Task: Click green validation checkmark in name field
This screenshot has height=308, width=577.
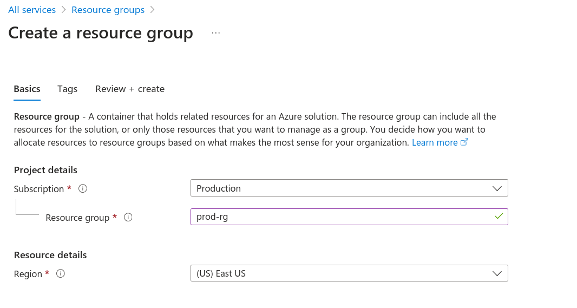Action: click(x=499, y=217)
